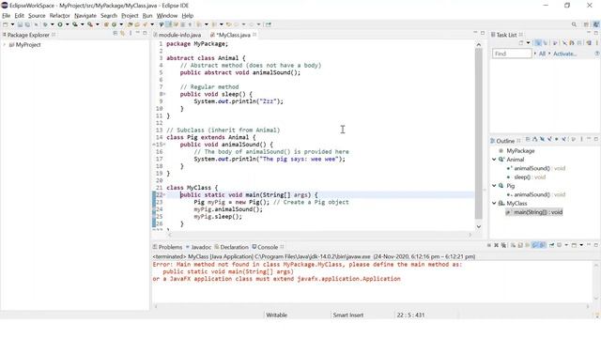Open the File menu
Screen dimensions: 601x338
[7, 16]
